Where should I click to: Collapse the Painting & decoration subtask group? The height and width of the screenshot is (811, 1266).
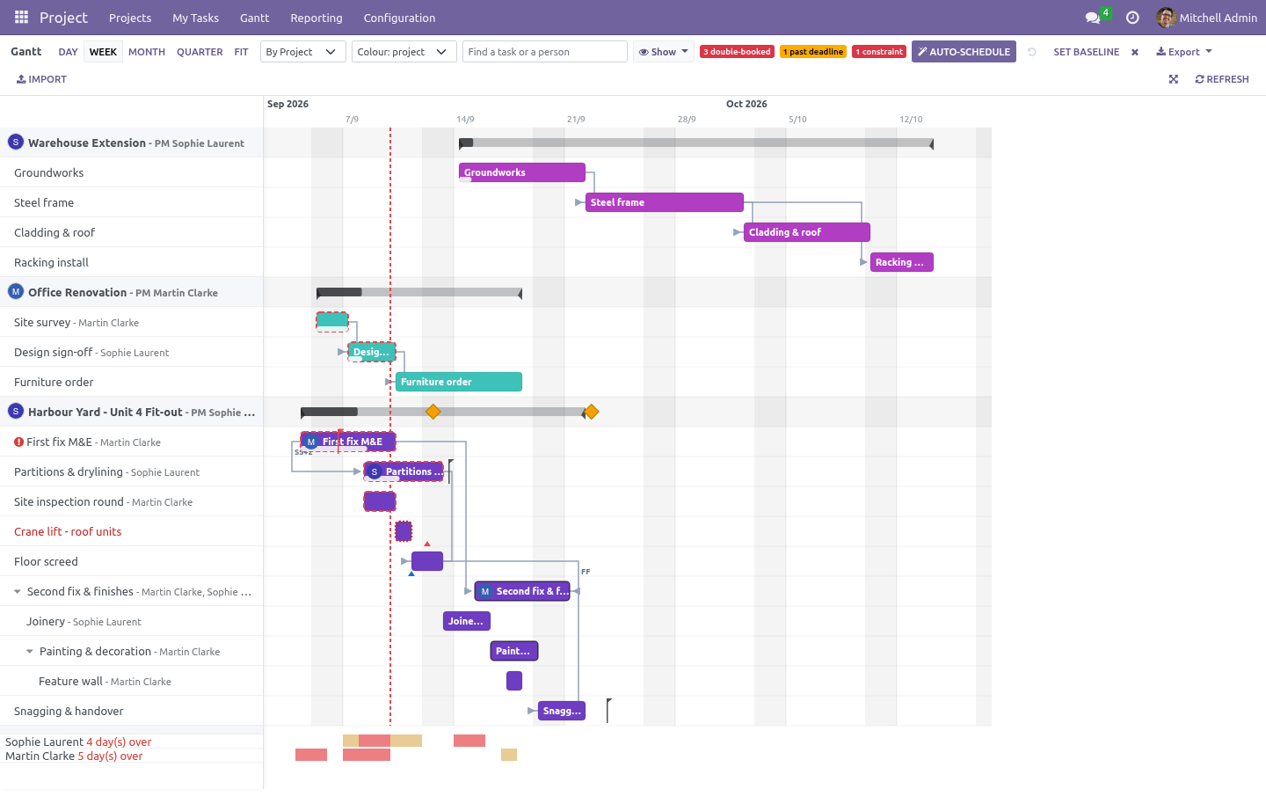(x=30, y=652)
